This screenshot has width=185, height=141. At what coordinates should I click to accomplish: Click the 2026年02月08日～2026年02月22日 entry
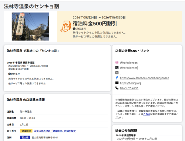coord(137,138)
